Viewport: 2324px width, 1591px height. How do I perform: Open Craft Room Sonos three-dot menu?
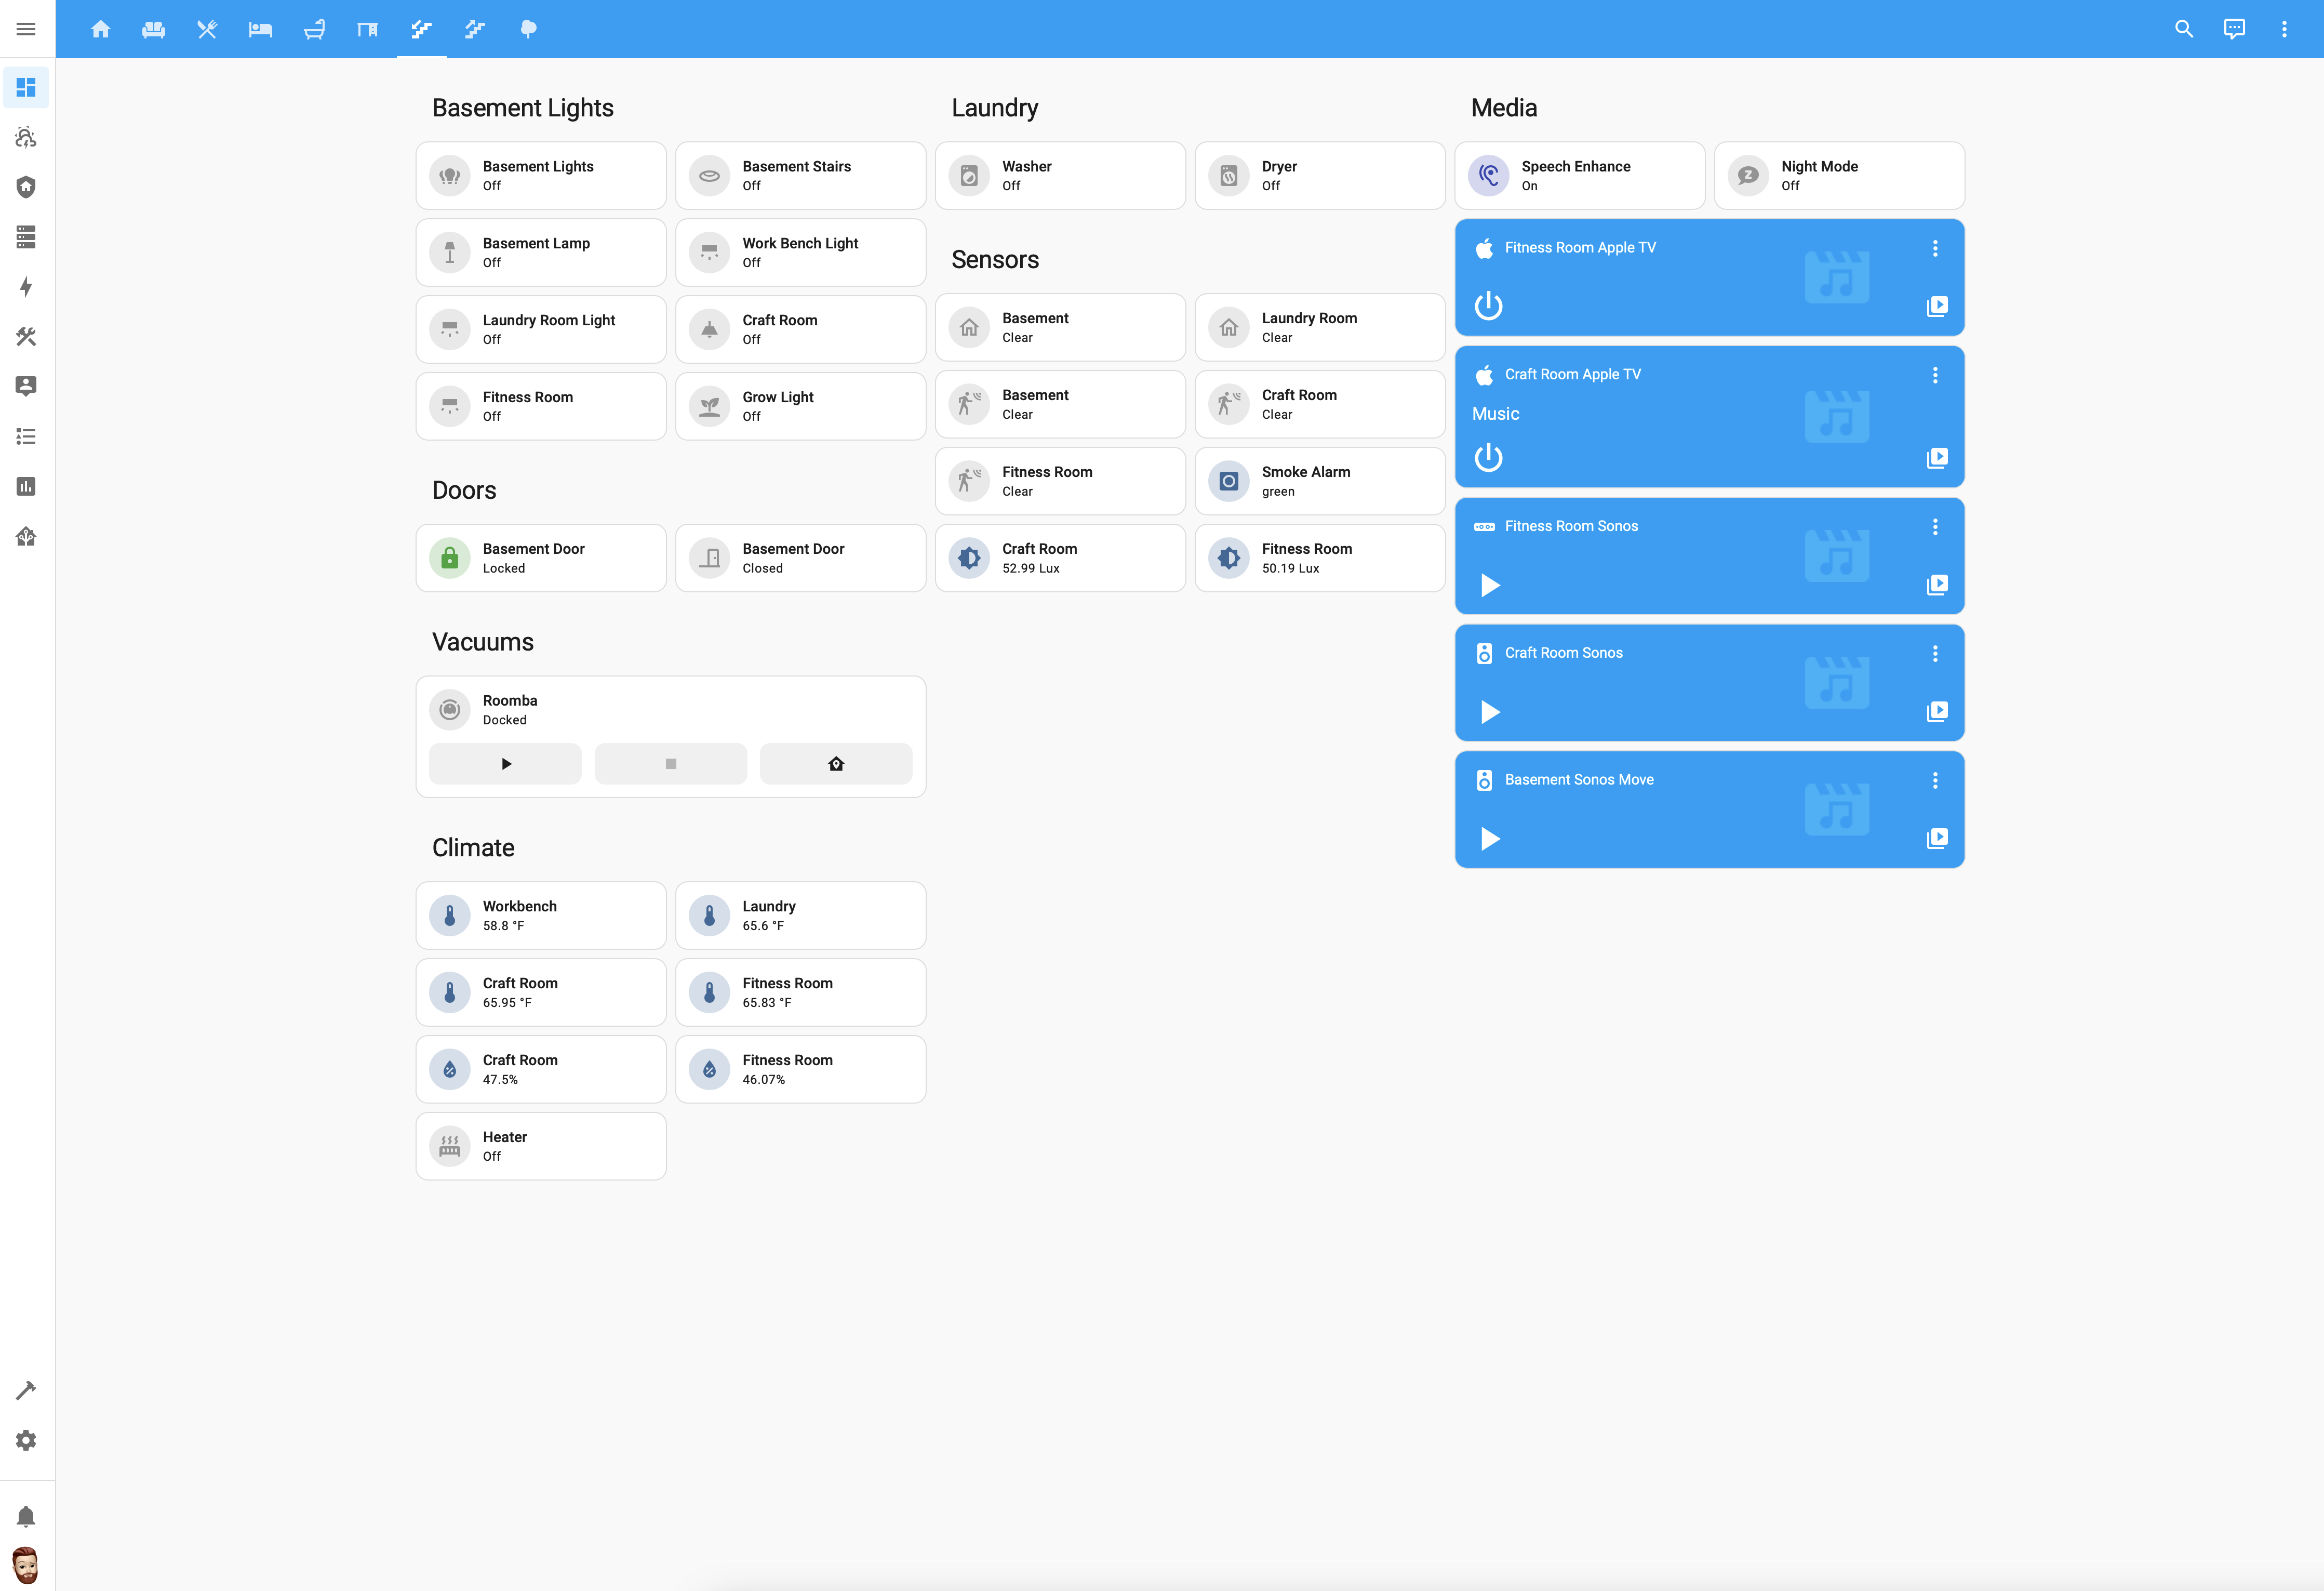[x=1935, y=653]
